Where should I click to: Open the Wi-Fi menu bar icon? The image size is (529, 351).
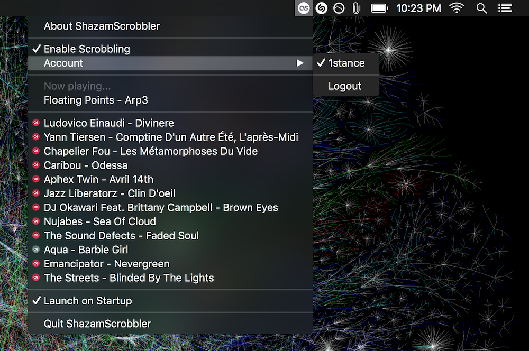point(457,8)
